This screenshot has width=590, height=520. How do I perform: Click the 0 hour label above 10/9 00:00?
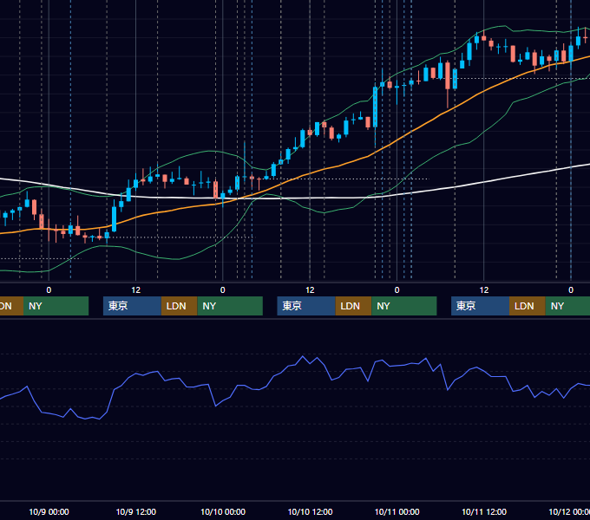tap(49, 290)
